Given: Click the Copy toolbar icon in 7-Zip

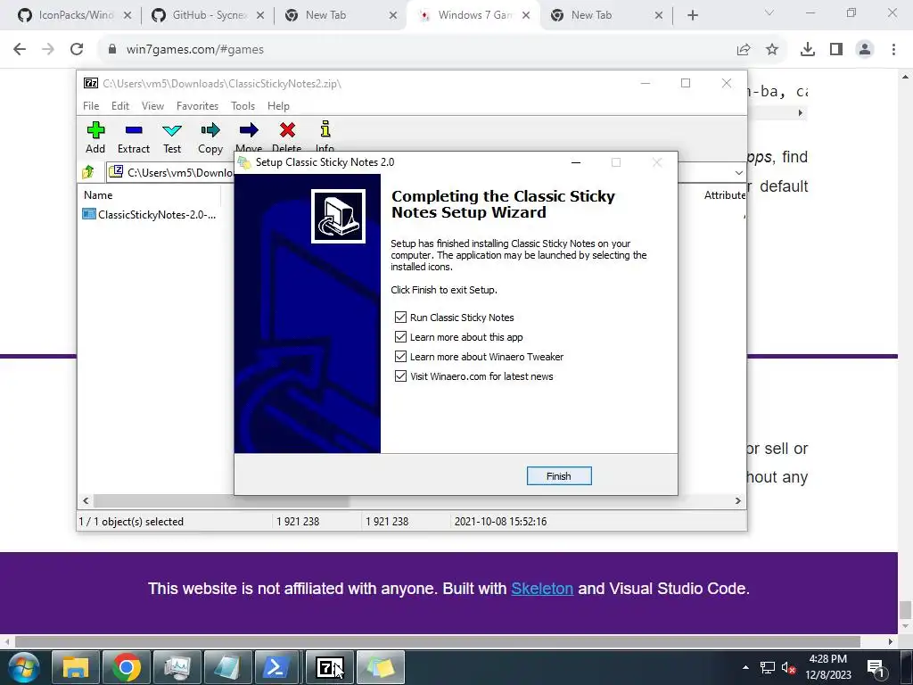Looking at the screenshot, I should [210, 130].
